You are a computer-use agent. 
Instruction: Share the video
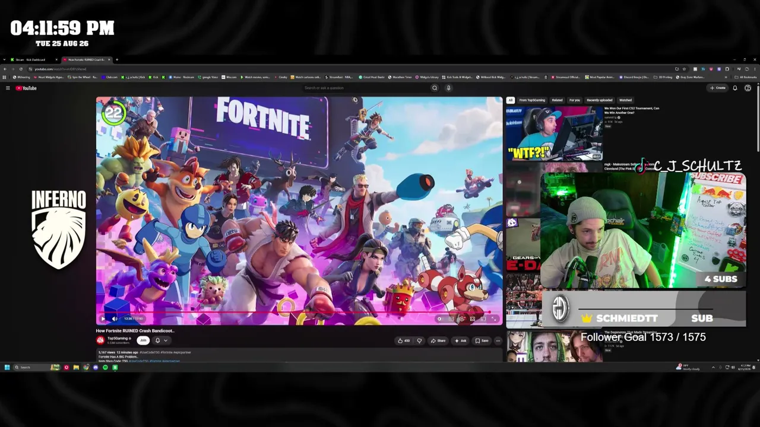pyautogui.click(x=438, y=340)
